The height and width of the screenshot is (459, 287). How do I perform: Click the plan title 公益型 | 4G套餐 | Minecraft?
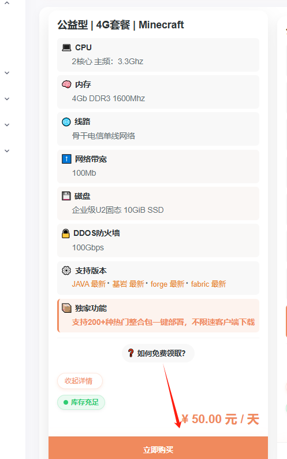tap(121, 25)
